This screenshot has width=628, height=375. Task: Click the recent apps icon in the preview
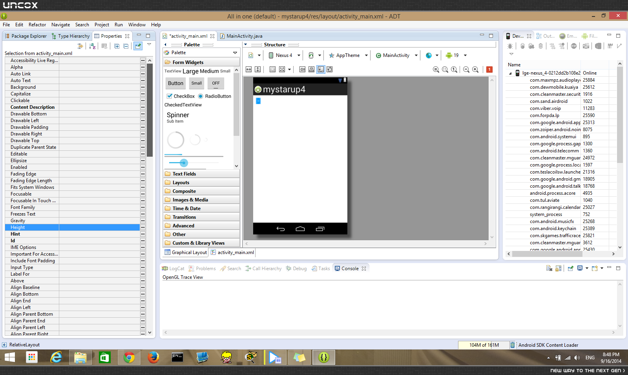[320, 229]
